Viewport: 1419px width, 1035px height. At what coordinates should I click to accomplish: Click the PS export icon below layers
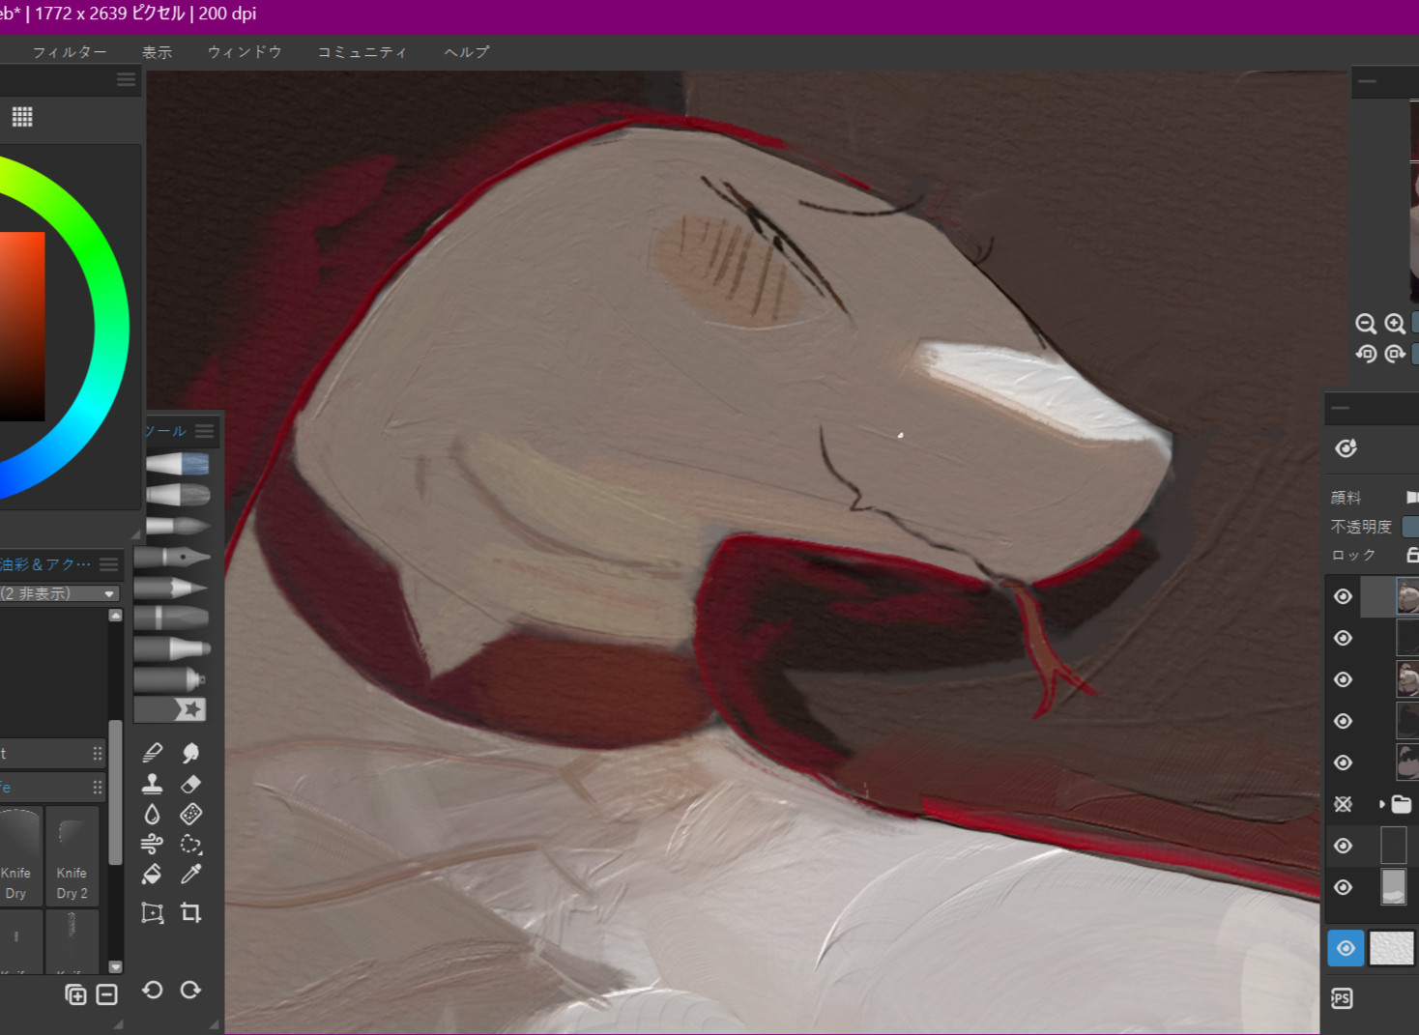tap(1342, 998)
